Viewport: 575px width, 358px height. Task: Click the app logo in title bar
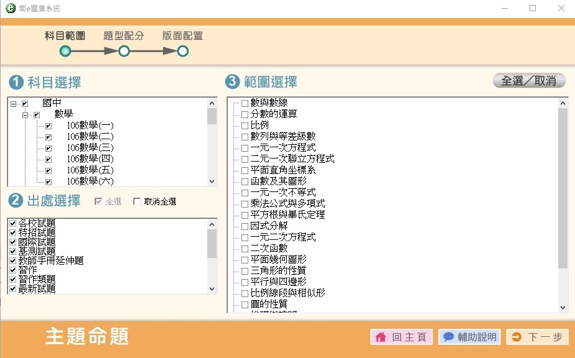tap(10, 8)
